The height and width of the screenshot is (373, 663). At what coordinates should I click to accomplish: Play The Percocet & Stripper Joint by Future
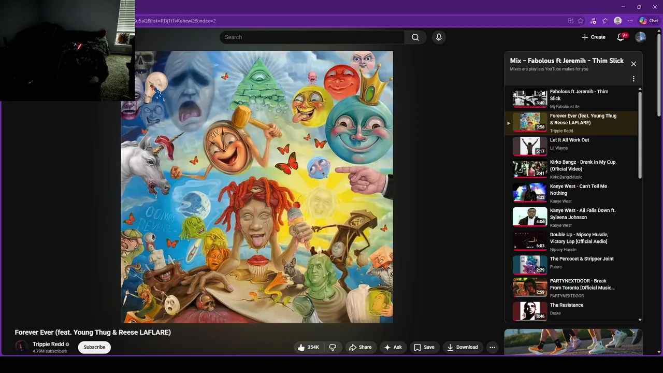pyautogui.click(x=571, y=265)
